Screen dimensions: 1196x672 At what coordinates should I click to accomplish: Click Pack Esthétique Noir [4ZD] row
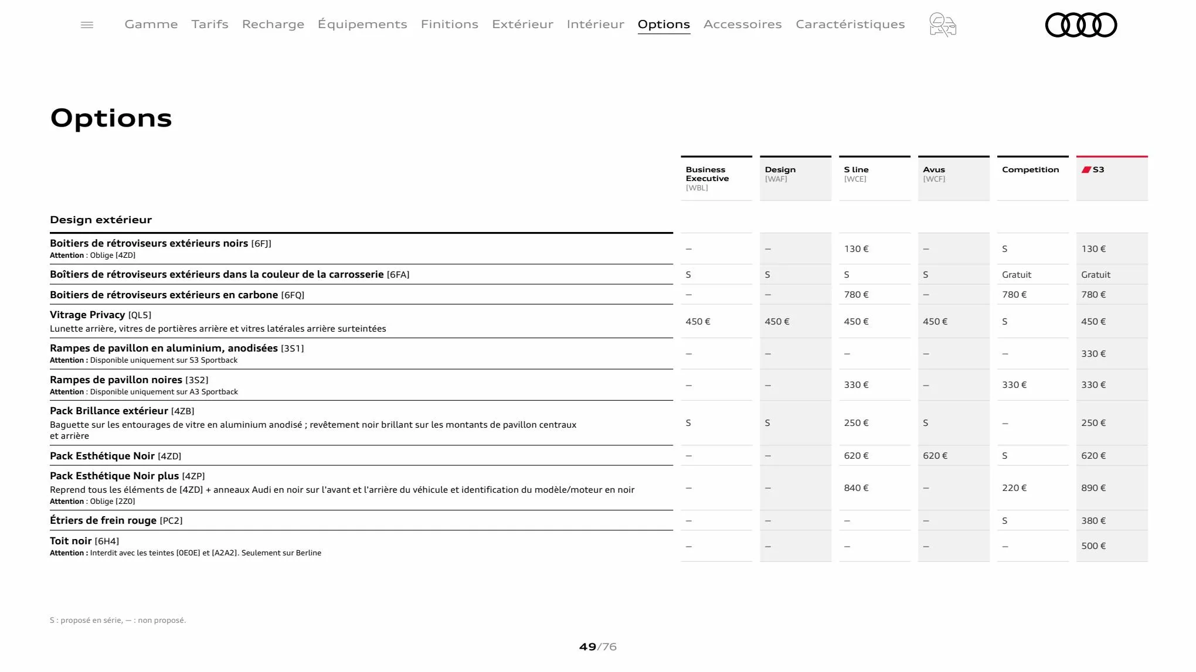361,456
